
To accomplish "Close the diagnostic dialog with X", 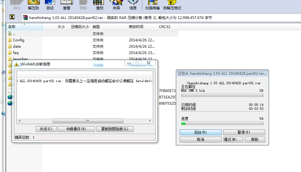I will pos(148,63).
